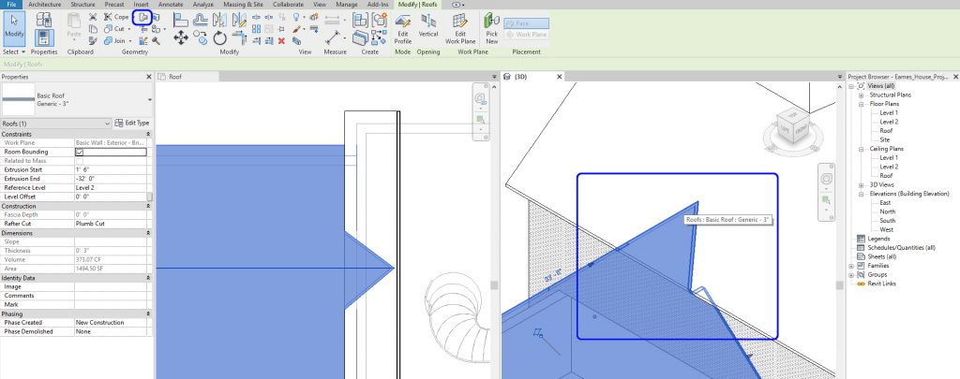Collapse the Construction section

pos(148,206)
